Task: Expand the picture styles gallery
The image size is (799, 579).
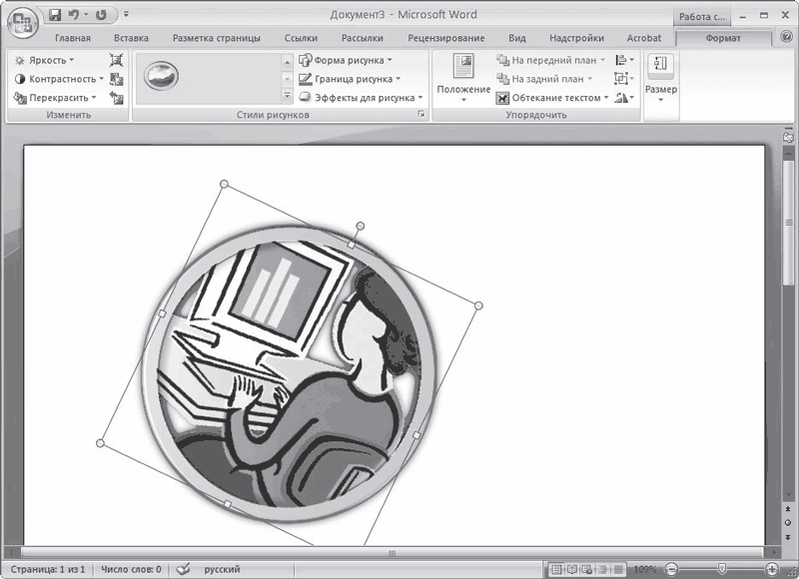Action: (x=288, y=97)
